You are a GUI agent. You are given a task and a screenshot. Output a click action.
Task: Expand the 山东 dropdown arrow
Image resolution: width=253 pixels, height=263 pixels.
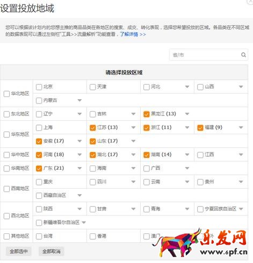pyautogui.click(x=133, y=141)
